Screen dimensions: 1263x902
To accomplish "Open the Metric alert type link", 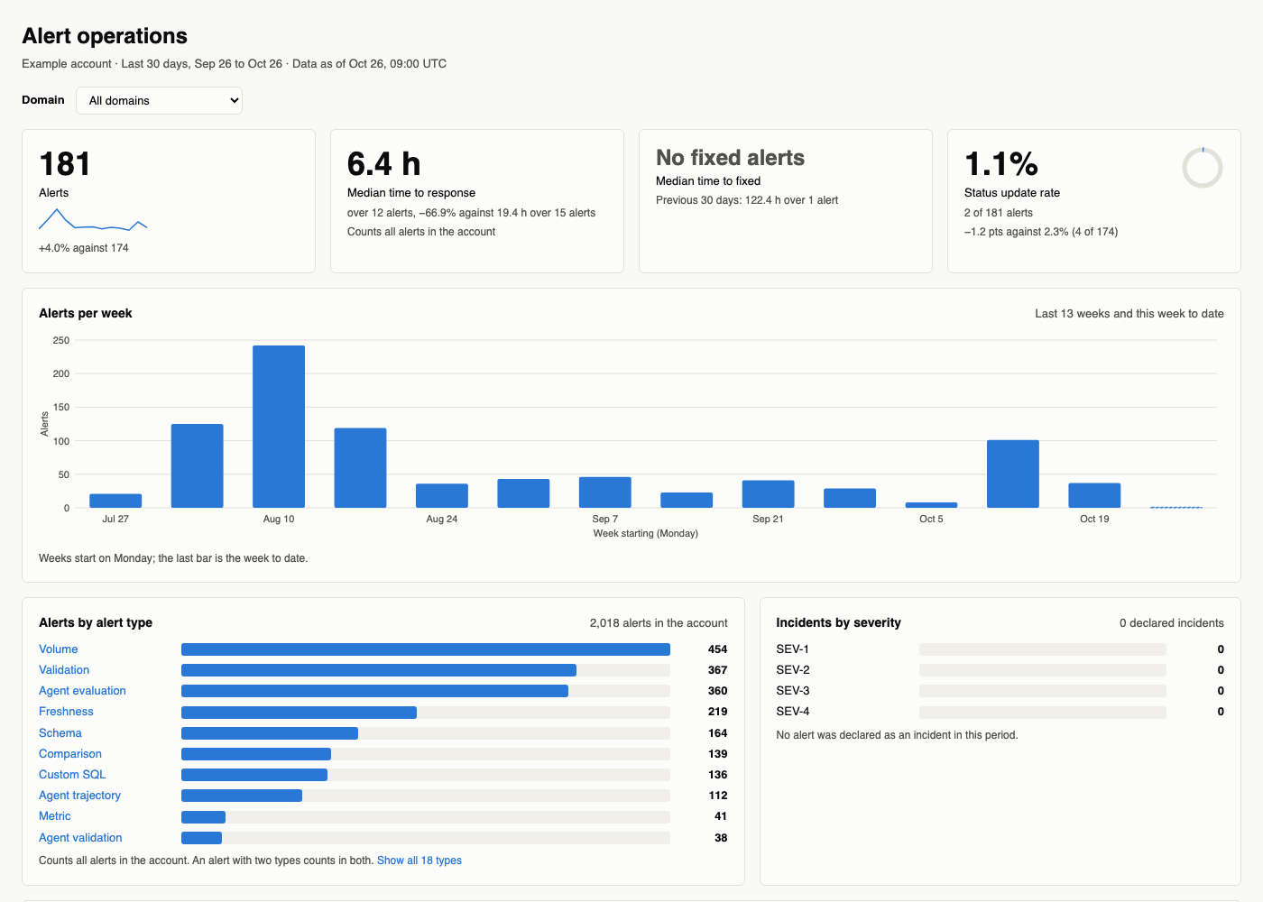I will click(x=55, y=816).
